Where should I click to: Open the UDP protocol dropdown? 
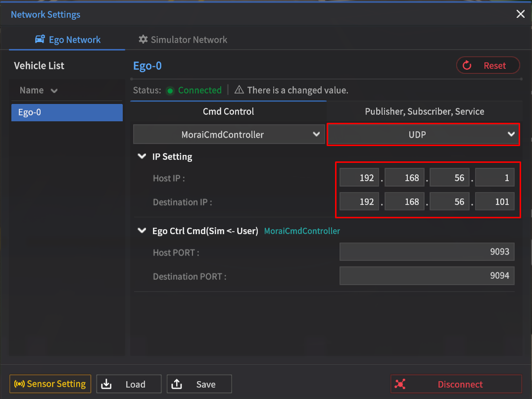pos(423,134)
